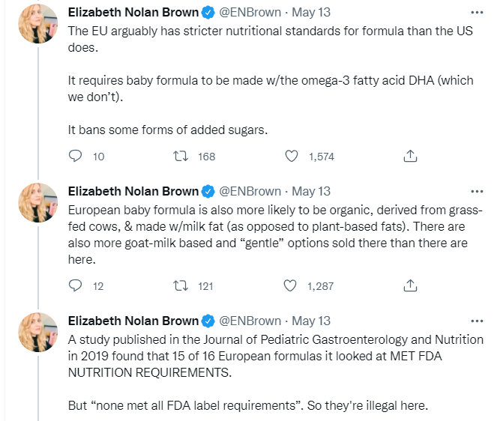
Task: Share the grass-fed cows formula tweet
Action: (x=410, y=285)
